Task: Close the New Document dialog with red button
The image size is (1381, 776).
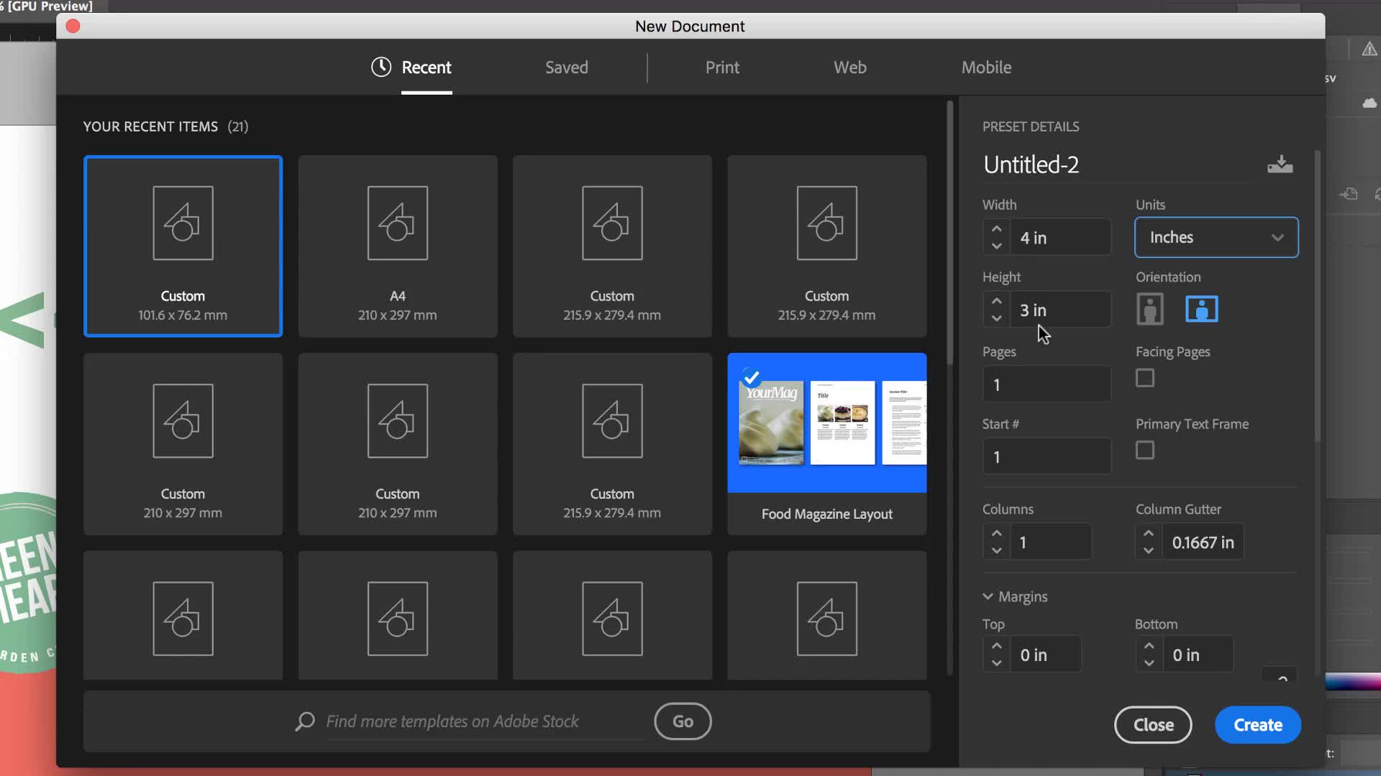Action: click(x=73, y=26)
